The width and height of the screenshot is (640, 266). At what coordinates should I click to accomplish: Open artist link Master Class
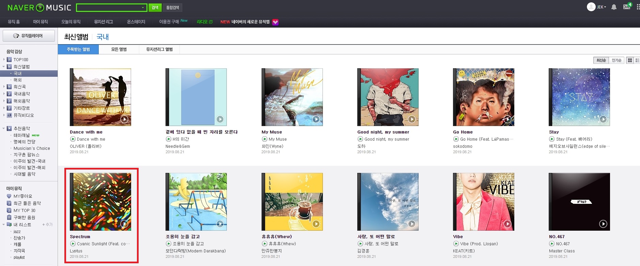(x=562, y=251)
